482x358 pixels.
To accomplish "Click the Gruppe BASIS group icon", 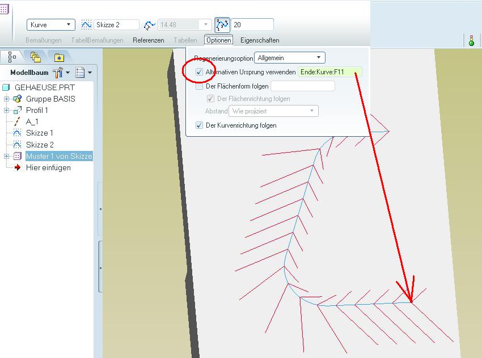I will [x=17, y=99].
